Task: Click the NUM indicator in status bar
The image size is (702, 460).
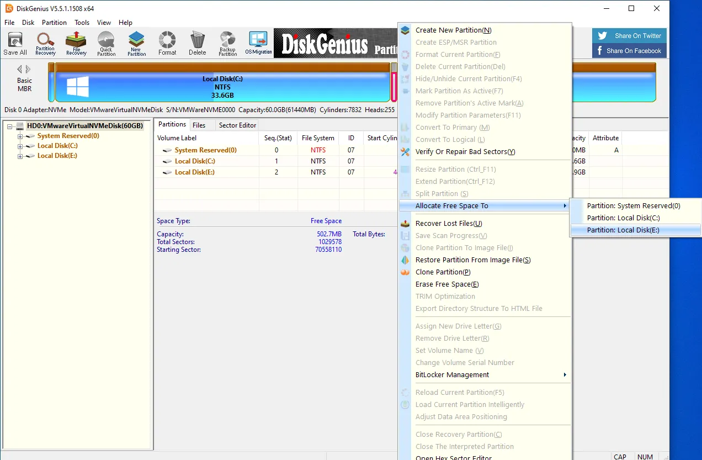Action: tap(645, 457)
